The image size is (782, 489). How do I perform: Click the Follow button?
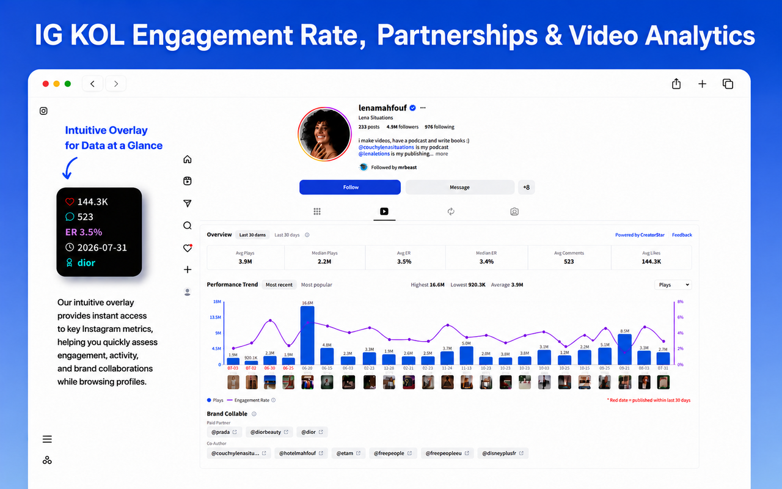[x=350, y=187]
